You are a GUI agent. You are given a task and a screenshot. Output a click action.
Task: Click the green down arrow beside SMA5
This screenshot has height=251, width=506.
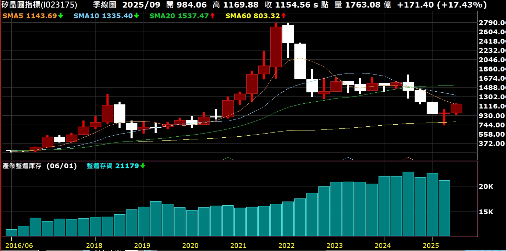[61, 16]
